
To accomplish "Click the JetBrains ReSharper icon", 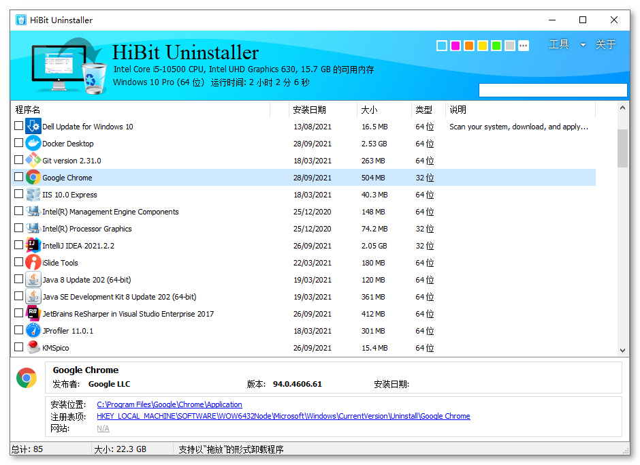I will [33, 314].
